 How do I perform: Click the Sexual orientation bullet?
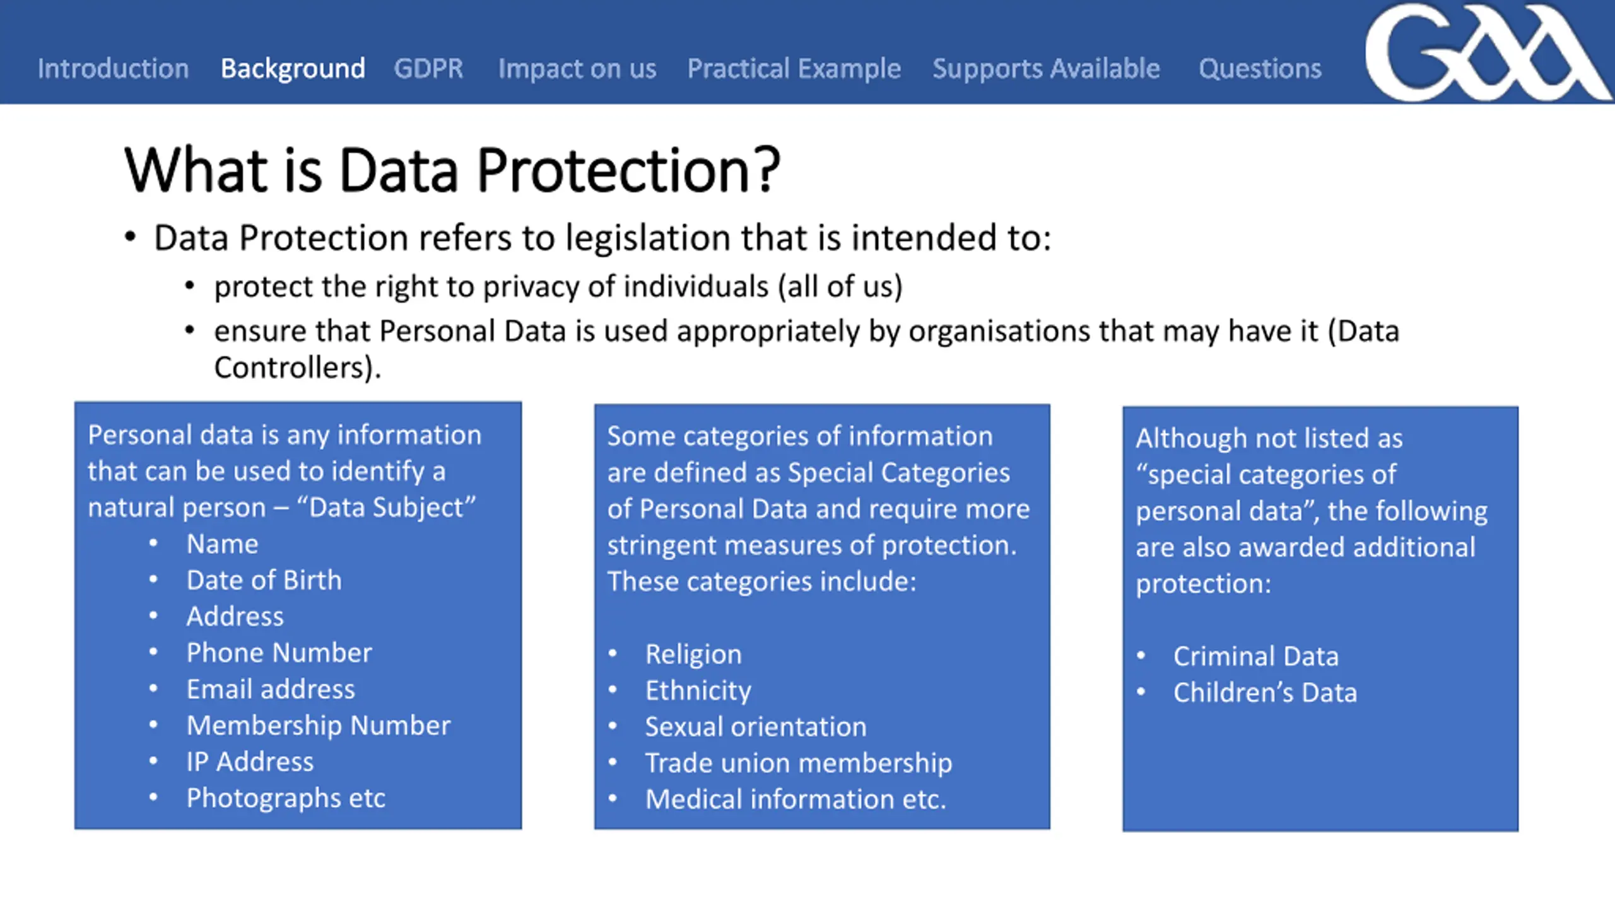[x=756, y=727]
